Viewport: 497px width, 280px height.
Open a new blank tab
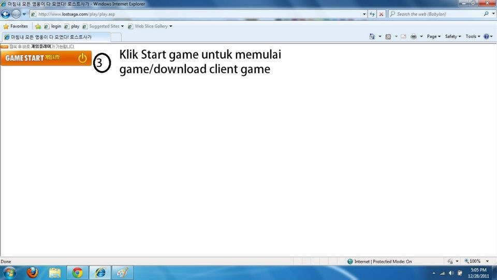click(116, 37)
